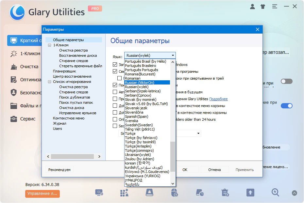Toggle the blue switch on the right side
This screenshot has height=203, width=304.
tap(287, 106)
